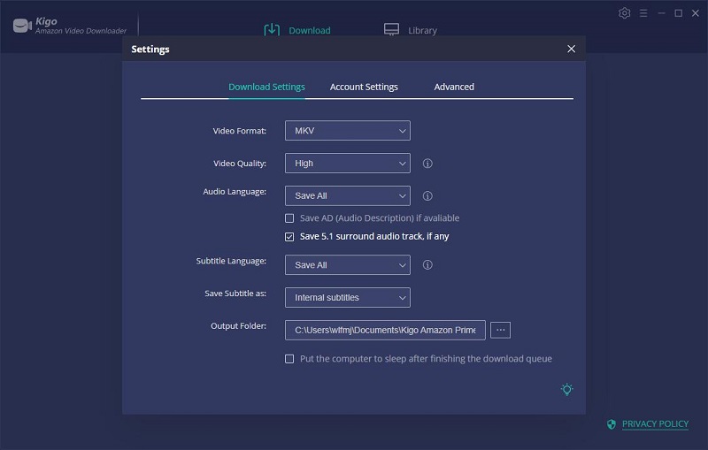Click the Audio Language label
708x450 pixels.
tap(235, 192)
